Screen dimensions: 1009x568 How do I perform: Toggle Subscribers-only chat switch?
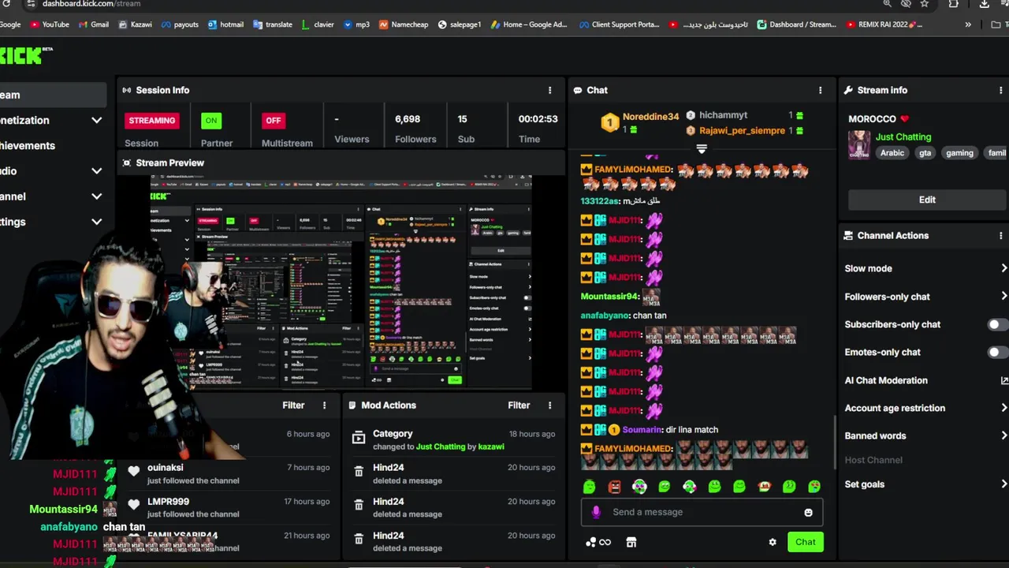(996, 324)
